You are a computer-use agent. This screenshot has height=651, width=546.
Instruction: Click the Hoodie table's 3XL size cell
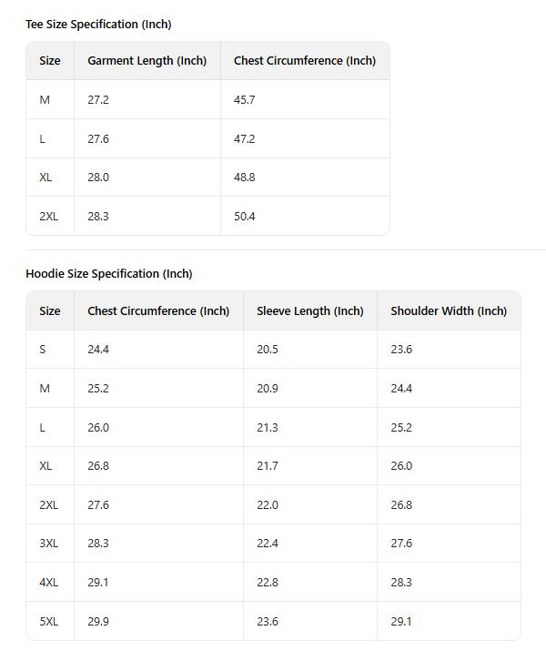pos(48,544)
